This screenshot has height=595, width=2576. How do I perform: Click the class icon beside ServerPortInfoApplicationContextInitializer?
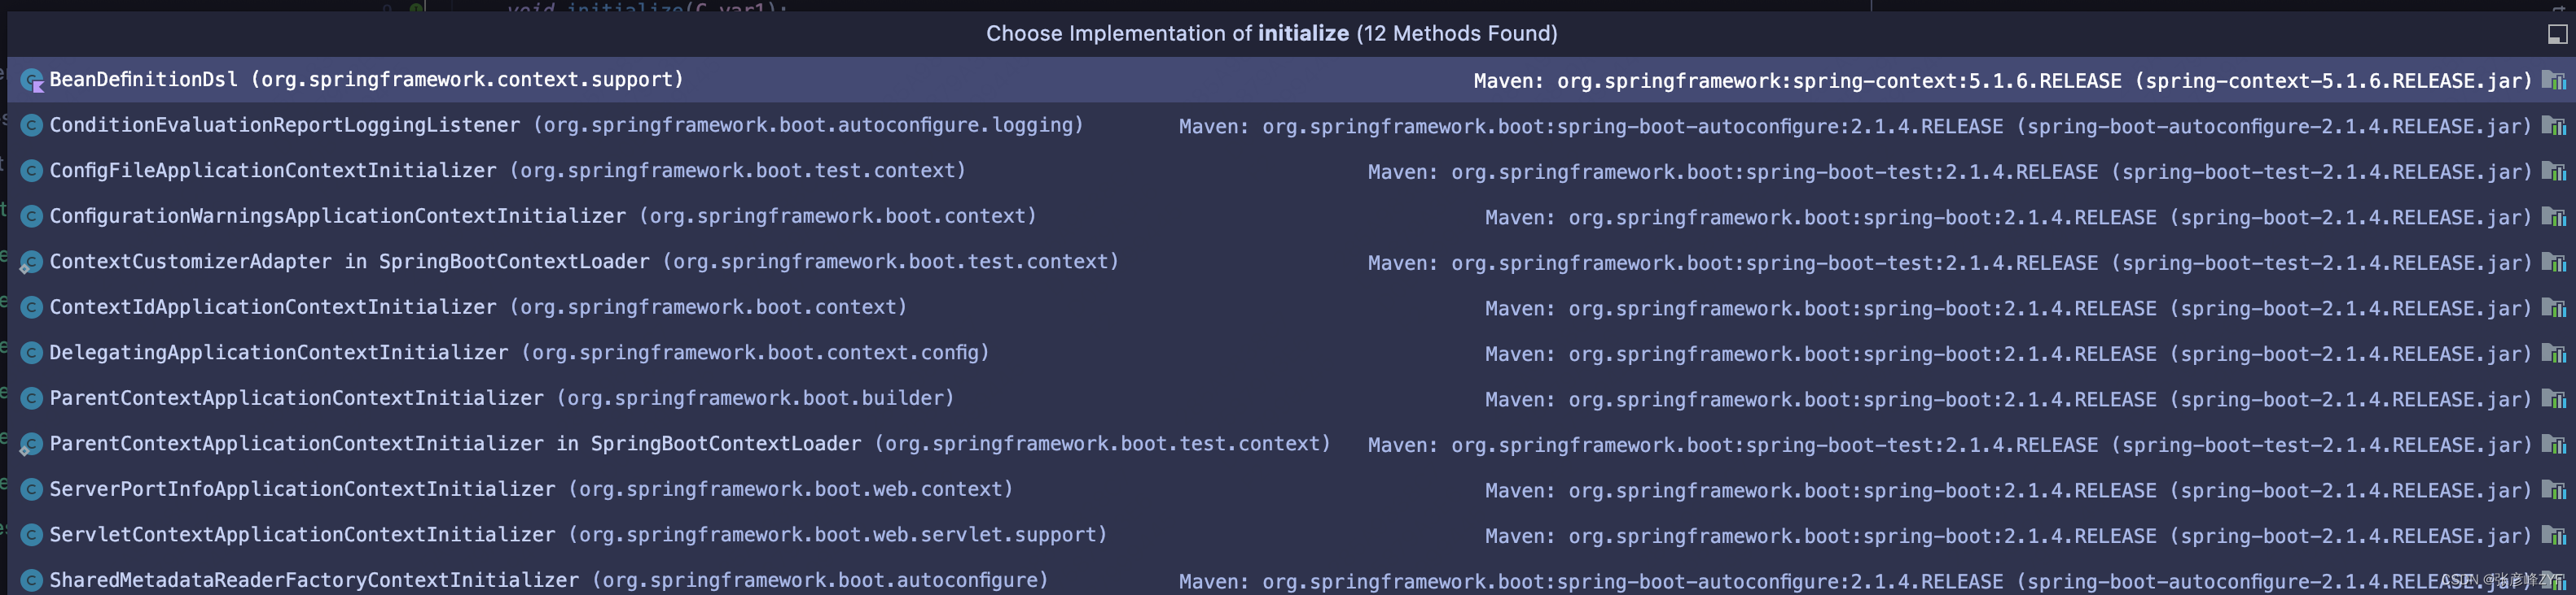point(32,490)
